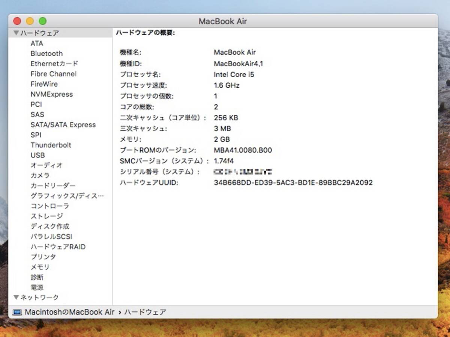Show the 電源 power information

[37, 288]
